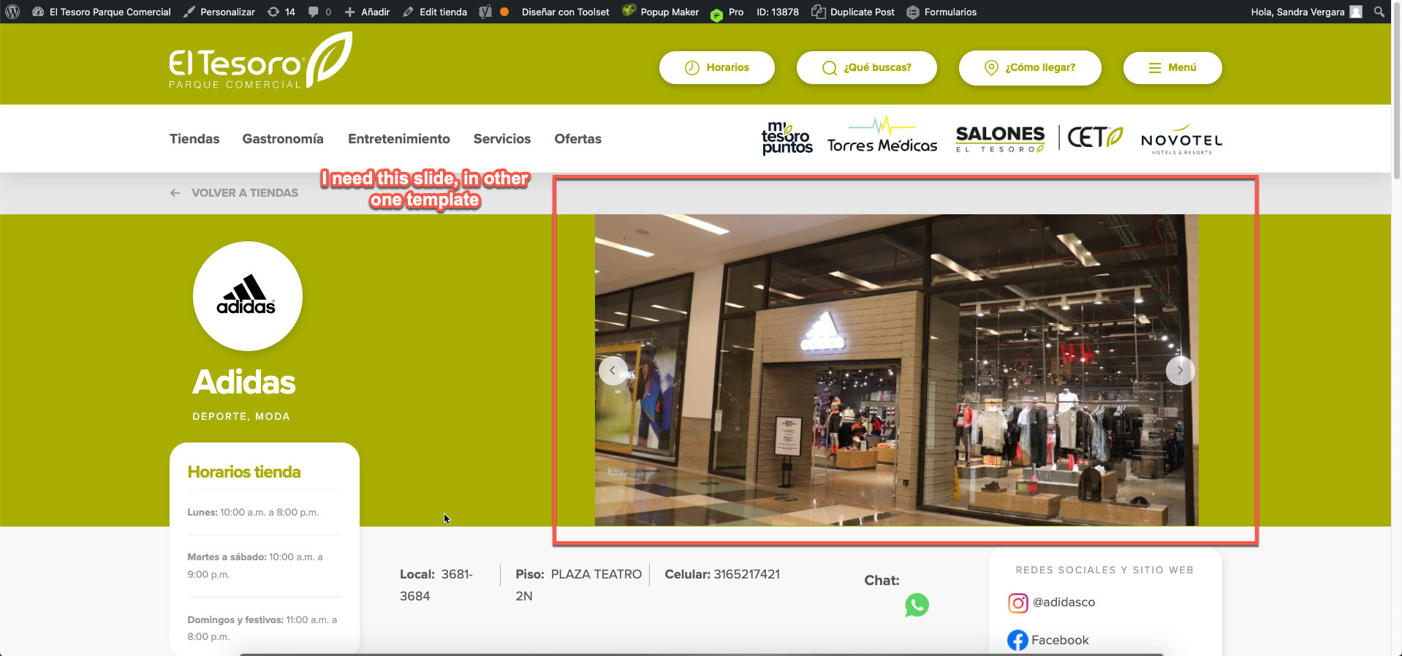Viewport: 1402px width, 656px height.
Task: Click the Salones El Tesoro logo
Action: [x=1000, y=138]
